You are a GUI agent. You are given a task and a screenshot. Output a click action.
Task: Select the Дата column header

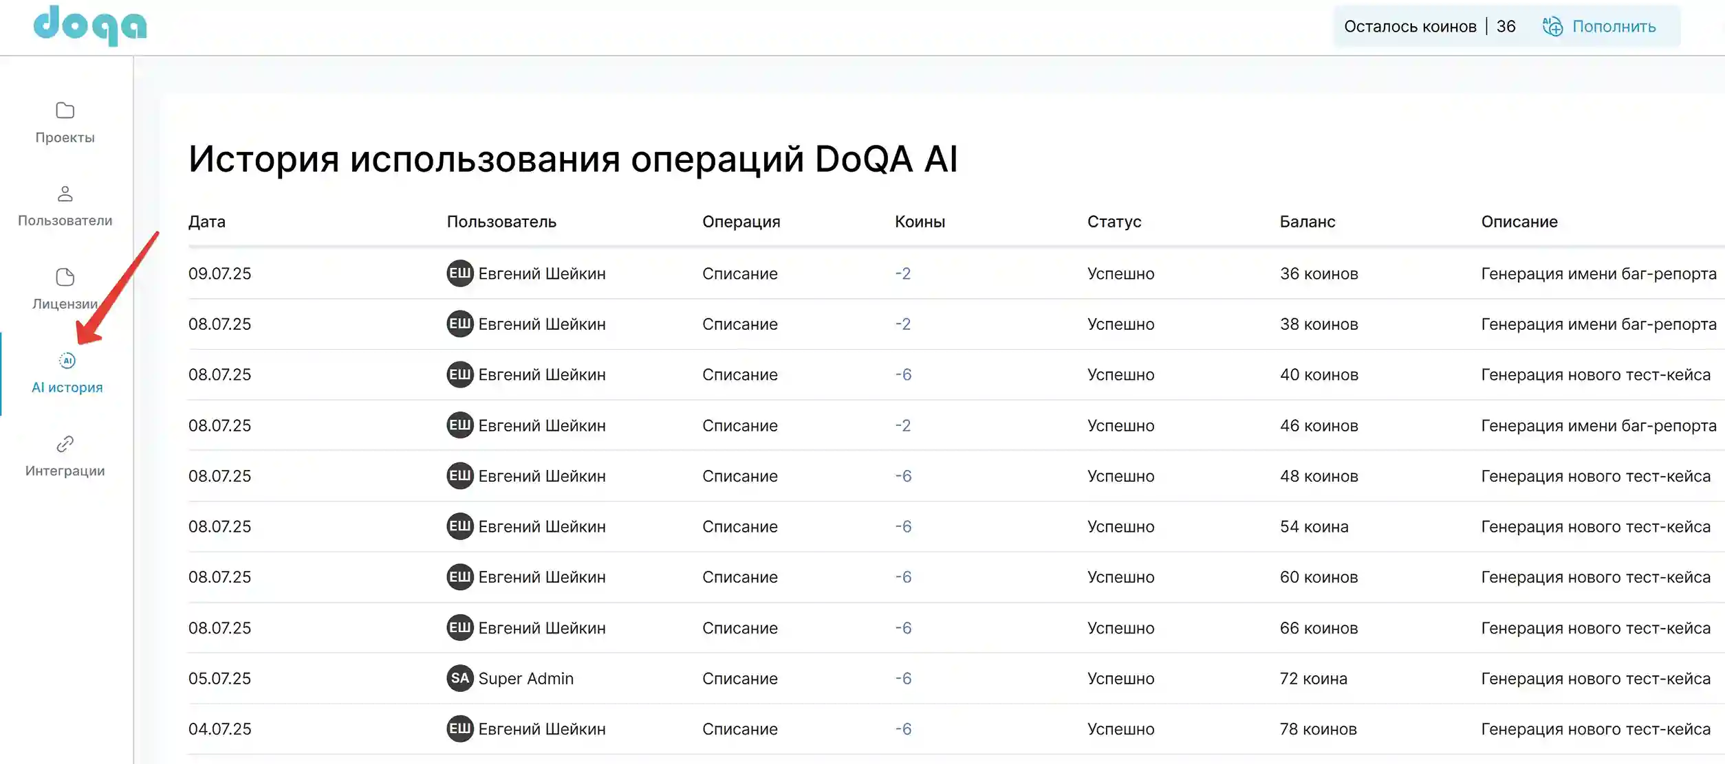click(x=207, y=221)
